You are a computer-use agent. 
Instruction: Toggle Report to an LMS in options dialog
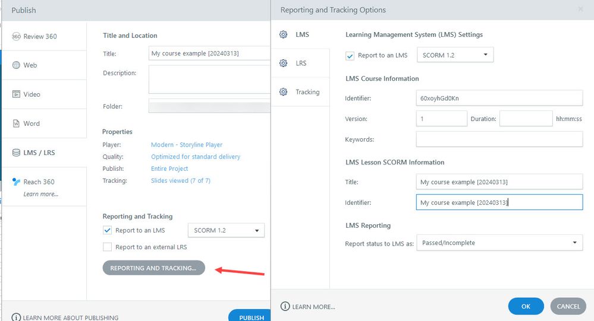coord(350,56)
